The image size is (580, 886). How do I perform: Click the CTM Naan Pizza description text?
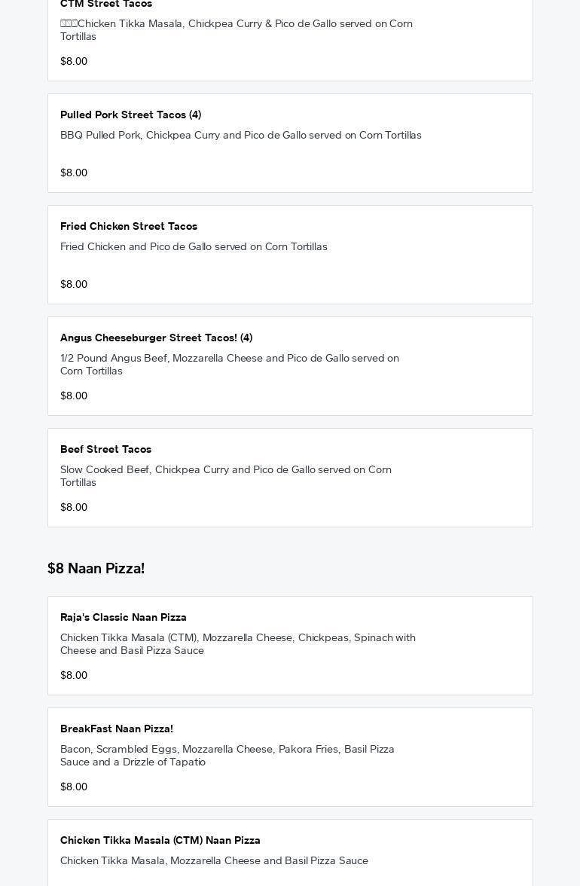(x=214, y=861)
